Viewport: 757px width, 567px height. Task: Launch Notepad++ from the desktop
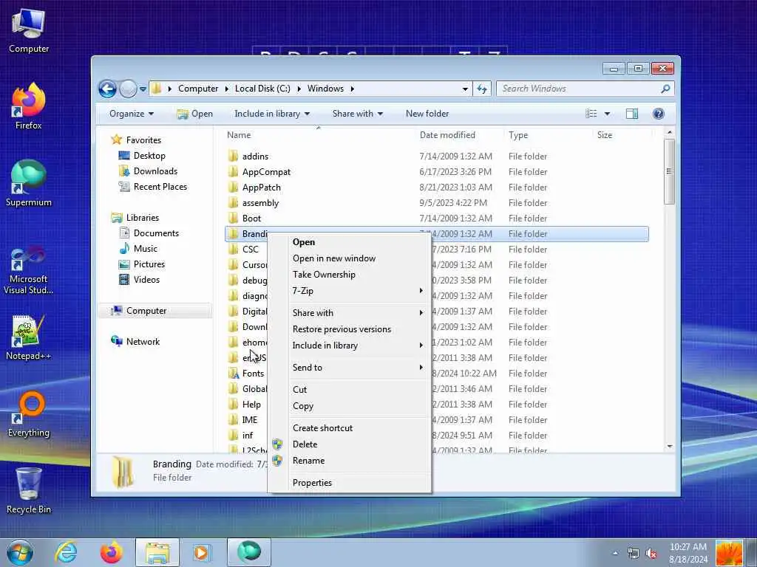pyautogui.click(x=29, y=337)
